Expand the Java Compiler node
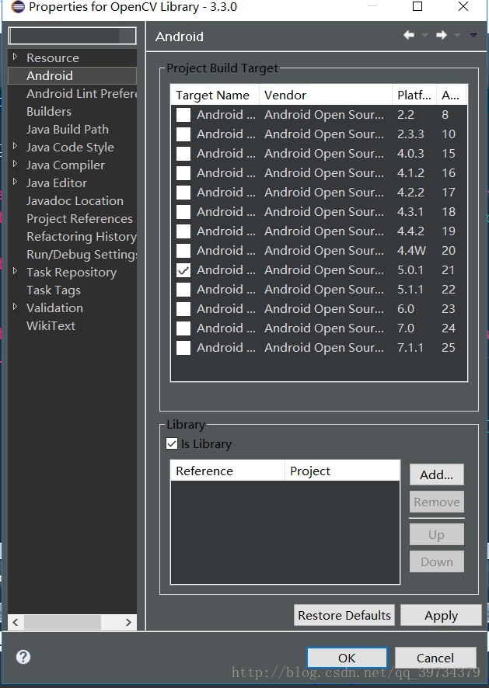This screenshot has width=489, height=688. [x=16, y=164]
